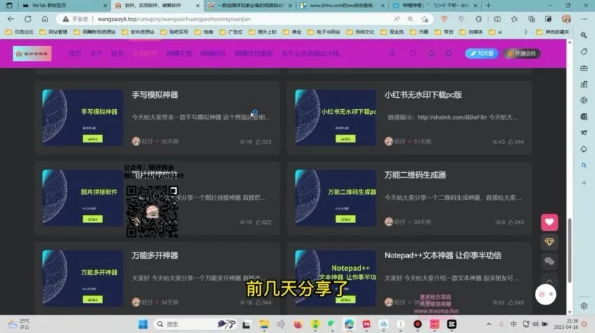Image resolution: width=595 pixels, height=333 pixels.
Task: Open the Edge settings and more menu
Action: [x=584, y=19]
